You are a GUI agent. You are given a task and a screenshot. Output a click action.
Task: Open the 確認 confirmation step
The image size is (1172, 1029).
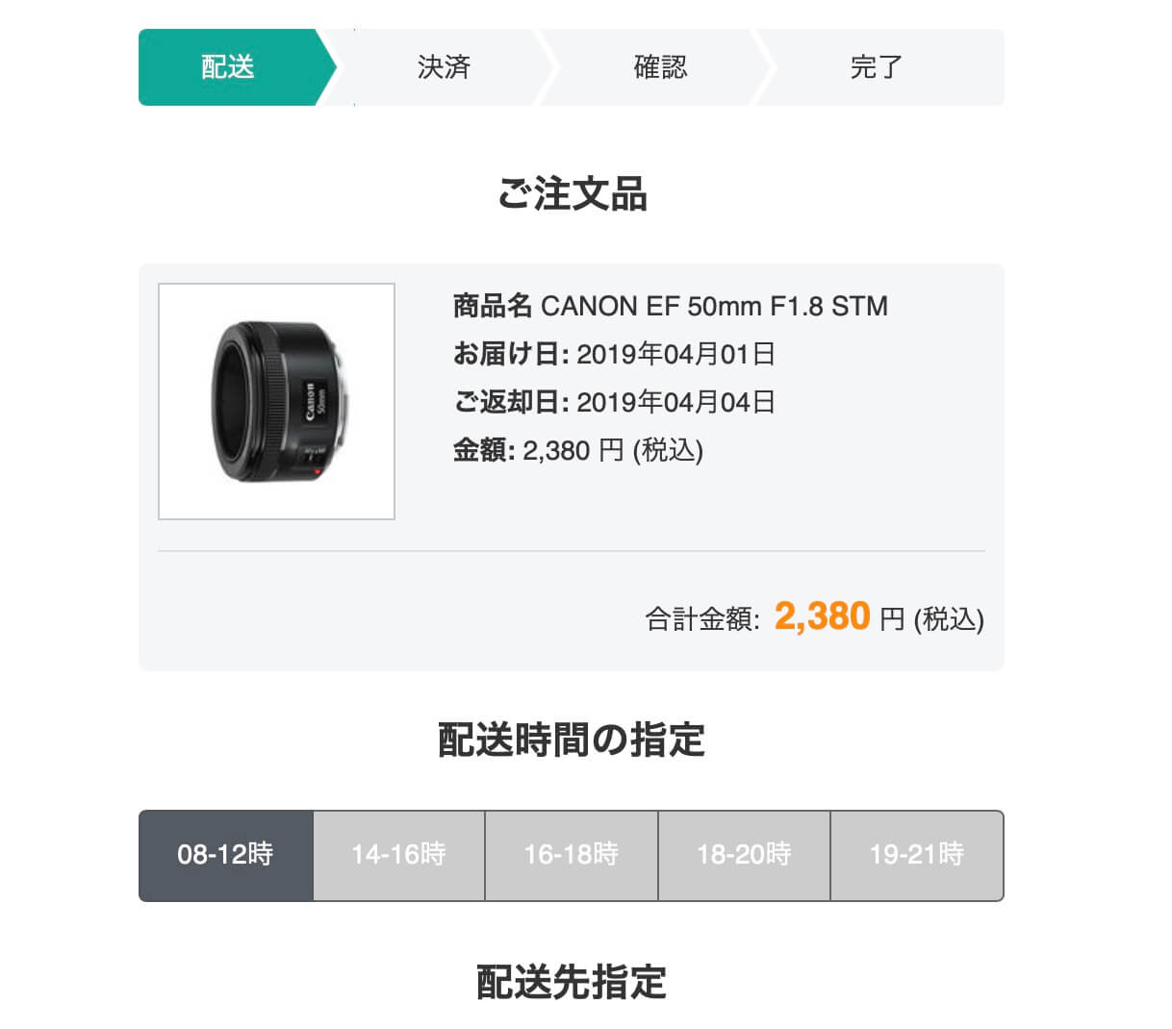[661, 67]
